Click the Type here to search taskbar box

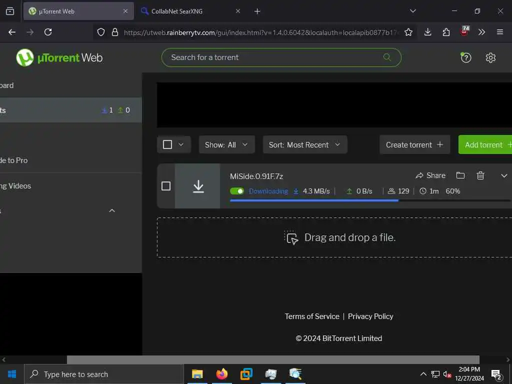point(104,374)
